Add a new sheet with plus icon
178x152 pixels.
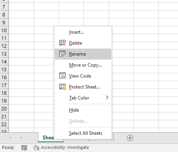point(130,138)
